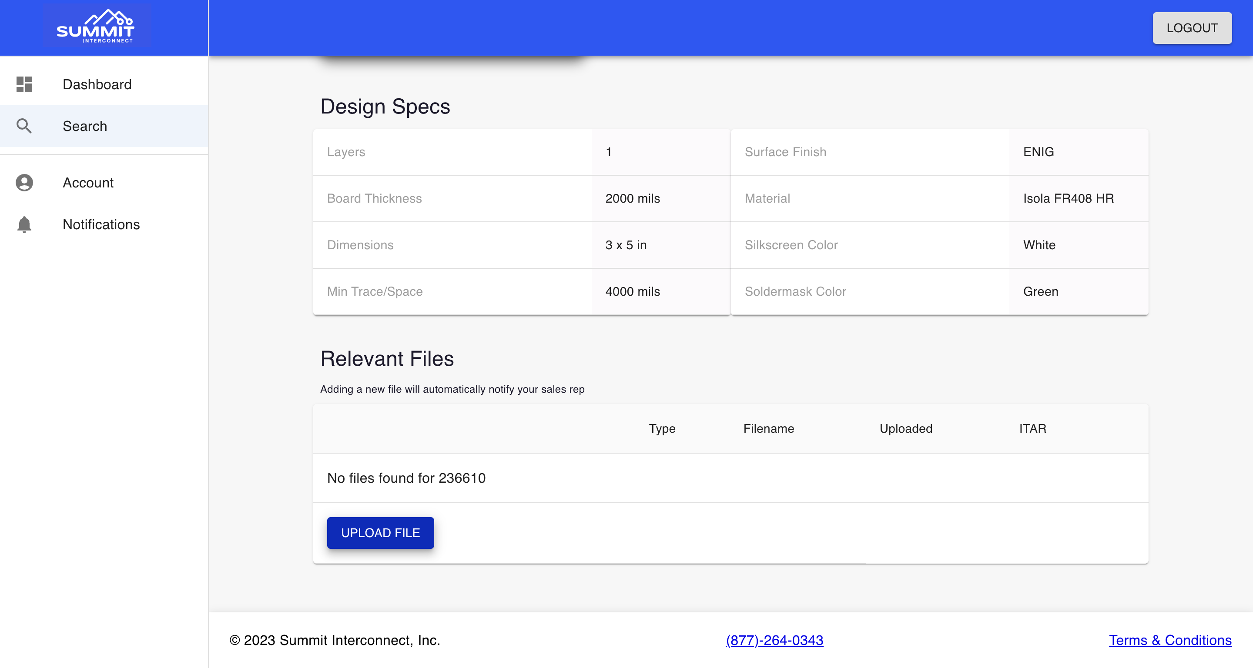Click the Isola FR408 HR value

(x=1068, y=198)
